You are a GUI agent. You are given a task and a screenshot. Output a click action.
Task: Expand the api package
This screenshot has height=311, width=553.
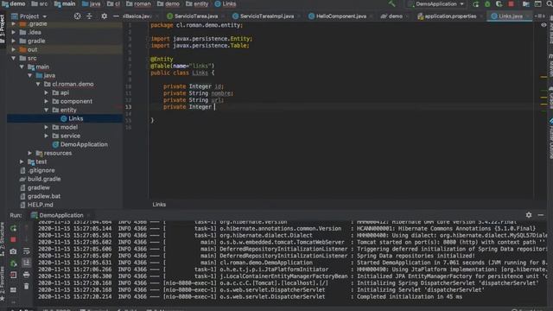coord(47,92)
